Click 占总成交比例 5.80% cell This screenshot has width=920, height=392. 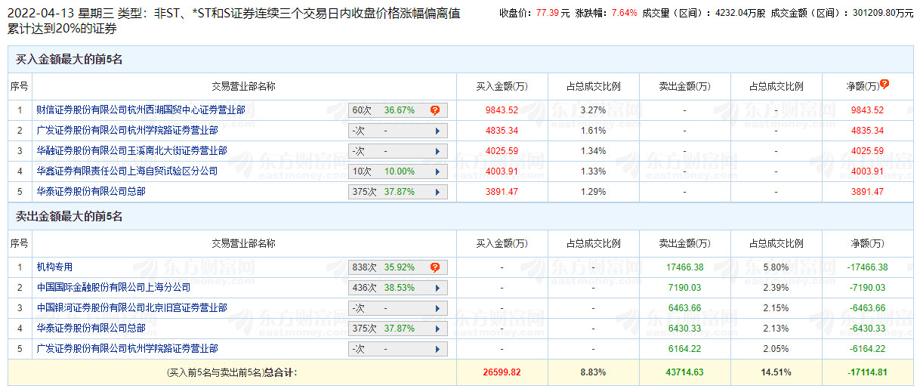776,267
